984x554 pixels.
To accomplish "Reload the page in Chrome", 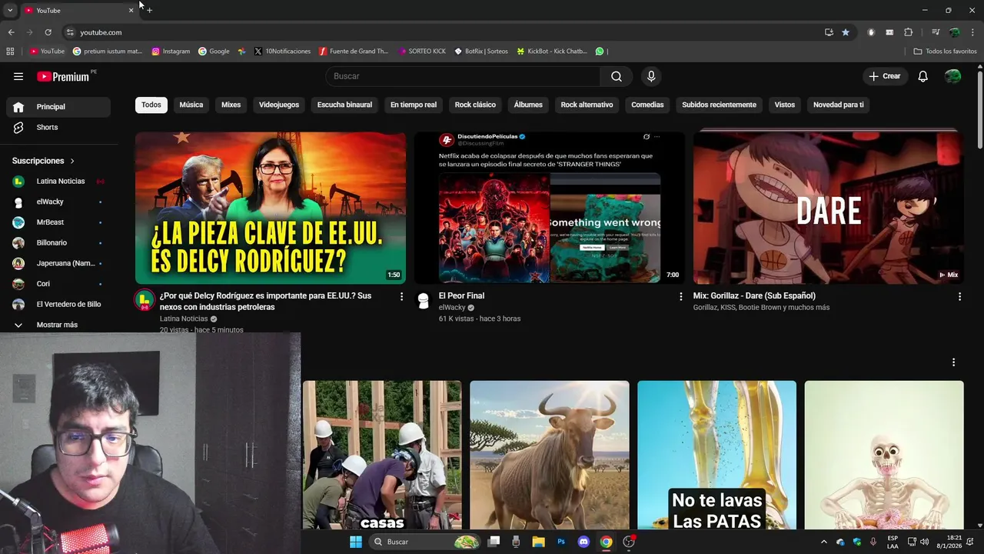I will 48,32.
